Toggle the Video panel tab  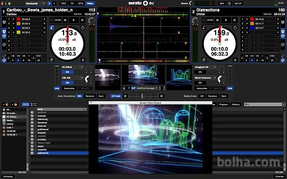point(90,4)
